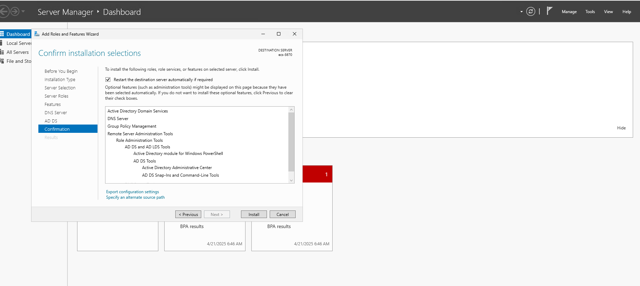
Task: Click the forward navigation arrow
Action: (x=15, y=12)
